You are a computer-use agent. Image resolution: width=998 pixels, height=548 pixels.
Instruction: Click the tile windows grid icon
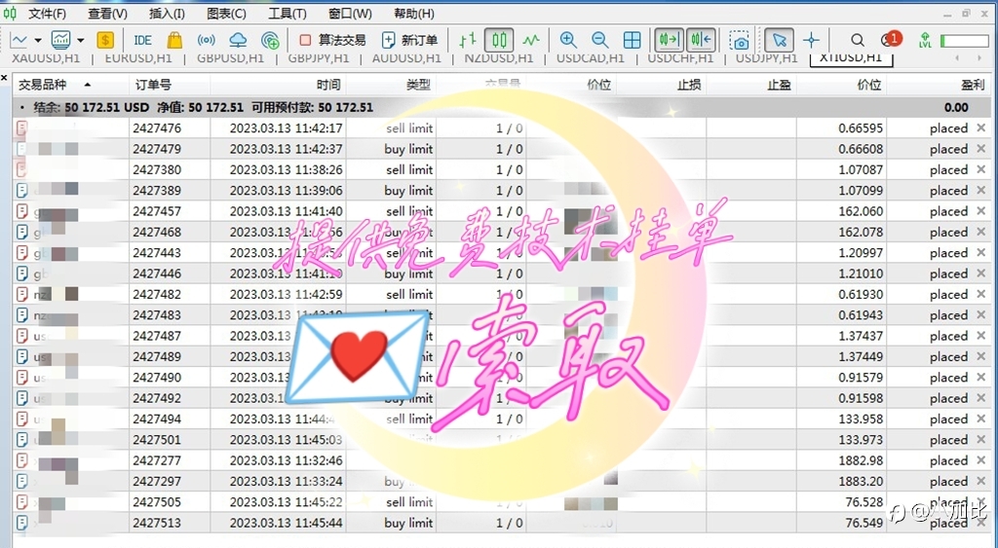[632, 40]
